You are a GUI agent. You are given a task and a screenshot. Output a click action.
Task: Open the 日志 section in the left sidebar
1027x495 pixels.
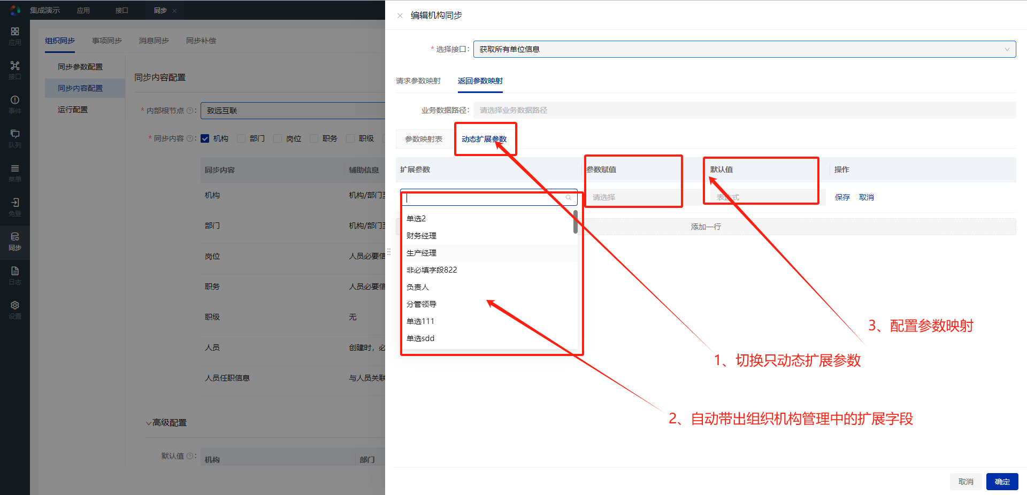(15, 276)
